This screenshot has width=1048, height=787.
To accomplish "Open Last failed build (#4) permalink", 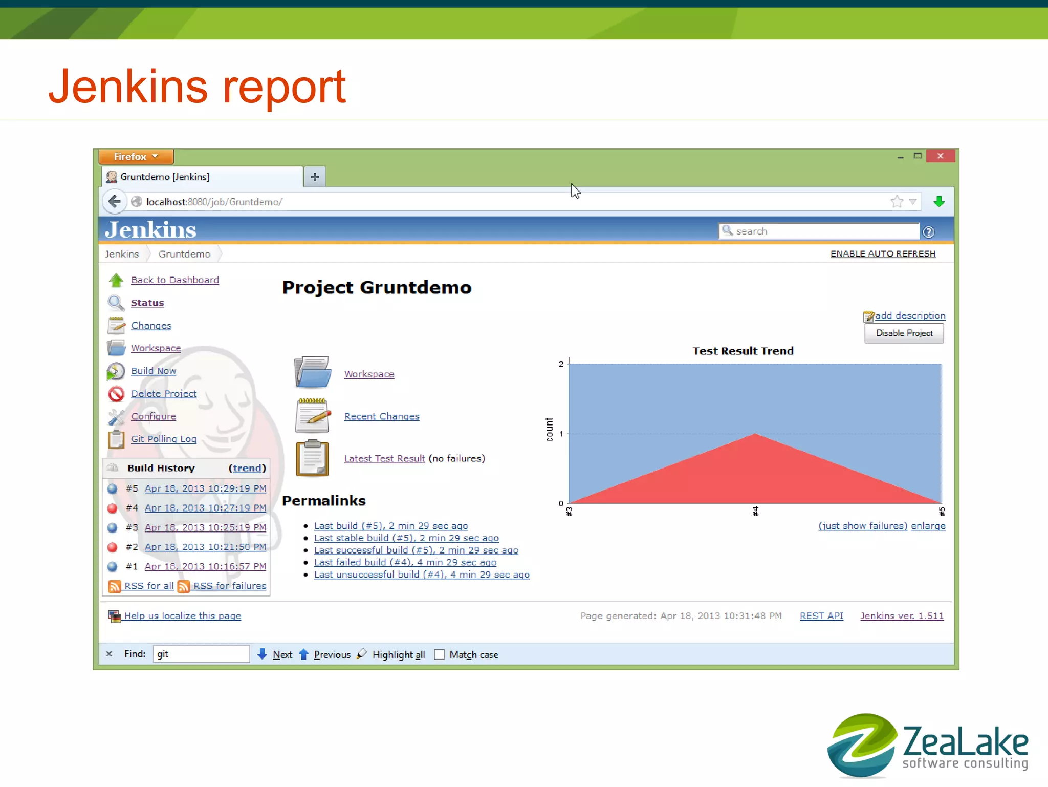I will (405, 562).
